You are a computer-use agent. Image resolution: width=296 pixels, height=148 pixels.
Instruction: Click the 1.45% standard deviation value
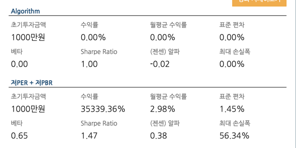click(x=232, y=109)
